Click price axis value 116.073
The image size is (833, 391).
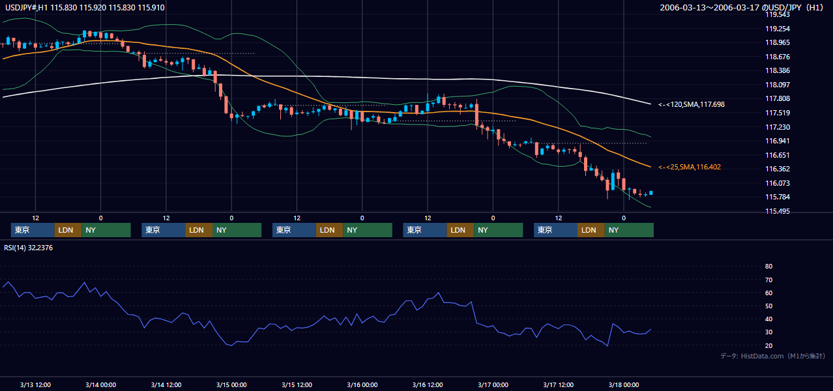(x=777, y=183)
